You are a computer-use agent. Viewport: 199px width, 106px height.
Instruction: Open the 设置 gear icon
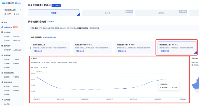coord(14,14)
